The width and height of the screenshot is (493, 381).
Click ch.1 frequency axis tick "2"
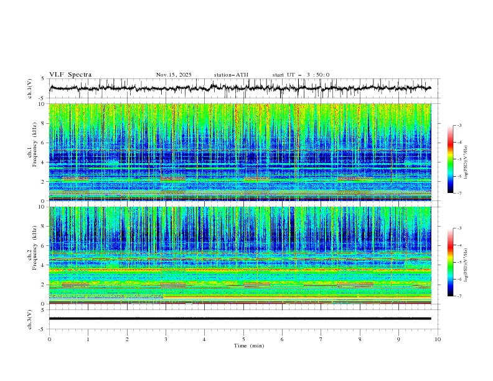pyautogui.click(x=43, y=181)
